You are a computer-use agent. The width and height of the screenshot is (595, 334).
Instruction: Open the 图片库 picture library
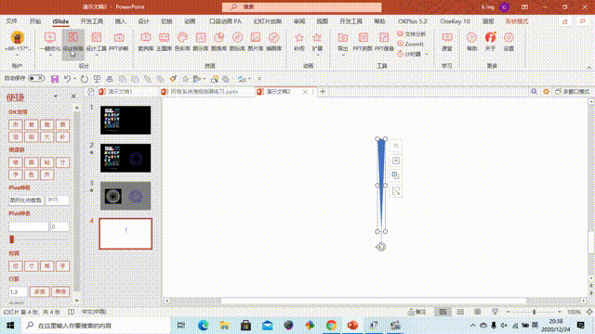pos(256,41)
